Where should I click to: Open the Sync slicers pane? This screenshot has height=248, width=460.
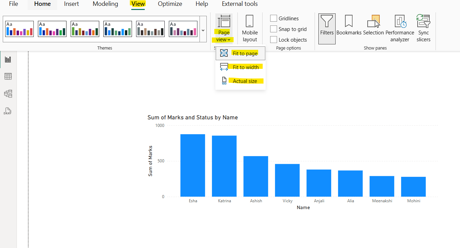tap(423, 28)
